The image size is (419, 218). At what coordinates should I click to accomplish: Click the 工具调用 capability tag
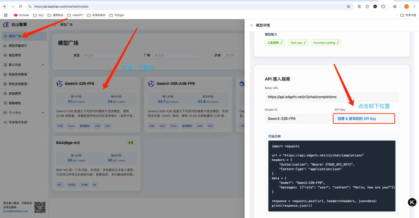click(x=275, y=43)
